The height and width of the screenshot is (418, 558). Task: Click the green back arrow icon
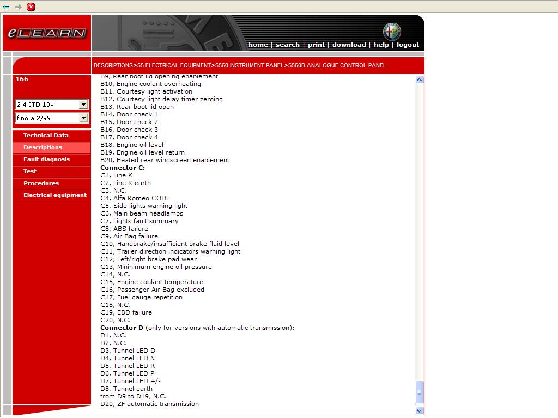6,7
